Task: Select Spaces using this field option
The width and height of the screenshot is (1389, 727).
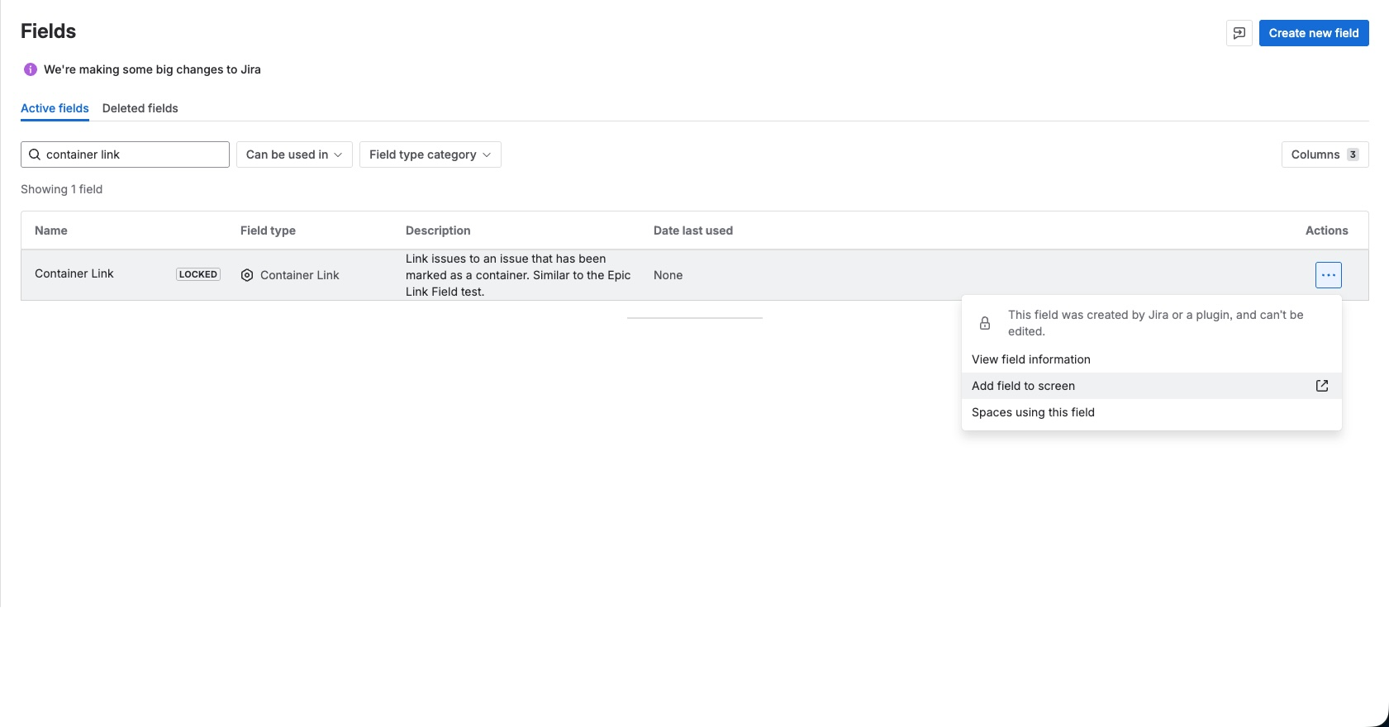Action: pyautogui.click(x=1032, y=412)
